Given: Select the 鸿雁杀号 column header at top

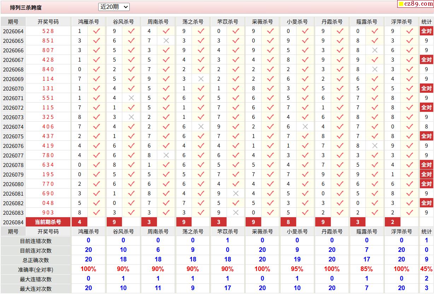Looking at the screenshot, I should [88, 22].
